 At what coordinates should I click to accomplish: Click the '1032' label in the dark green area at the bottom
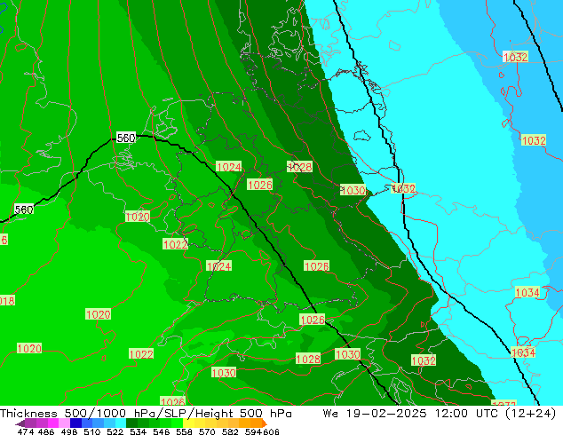point(424,360)
